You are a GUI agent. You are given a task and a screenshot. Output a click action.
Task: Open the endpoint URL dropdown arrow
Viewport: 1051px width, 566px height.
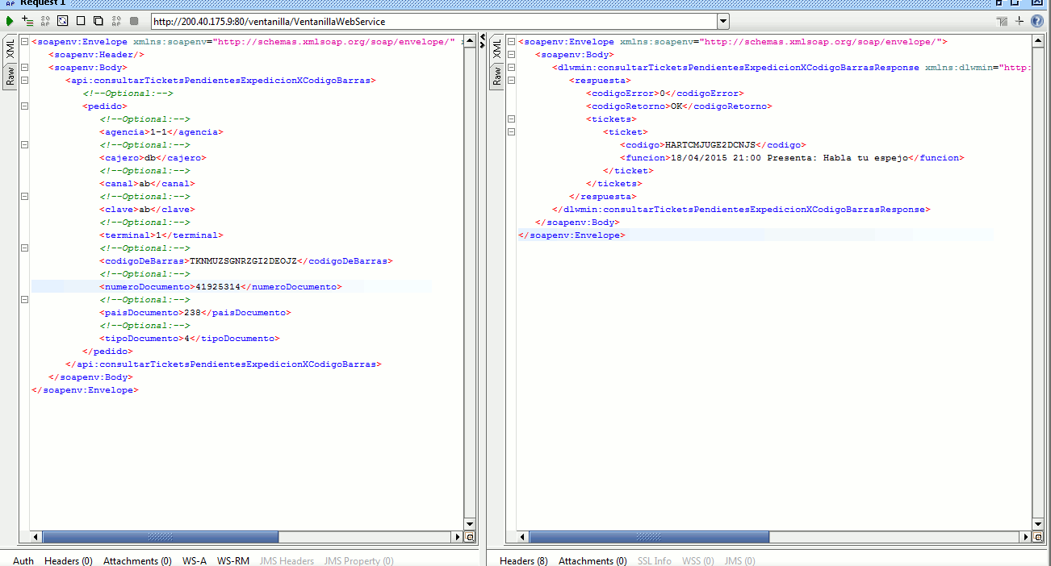722,22
